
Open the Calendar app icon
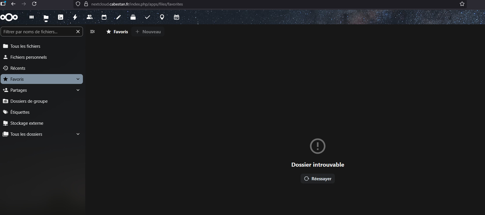point(104,17)
